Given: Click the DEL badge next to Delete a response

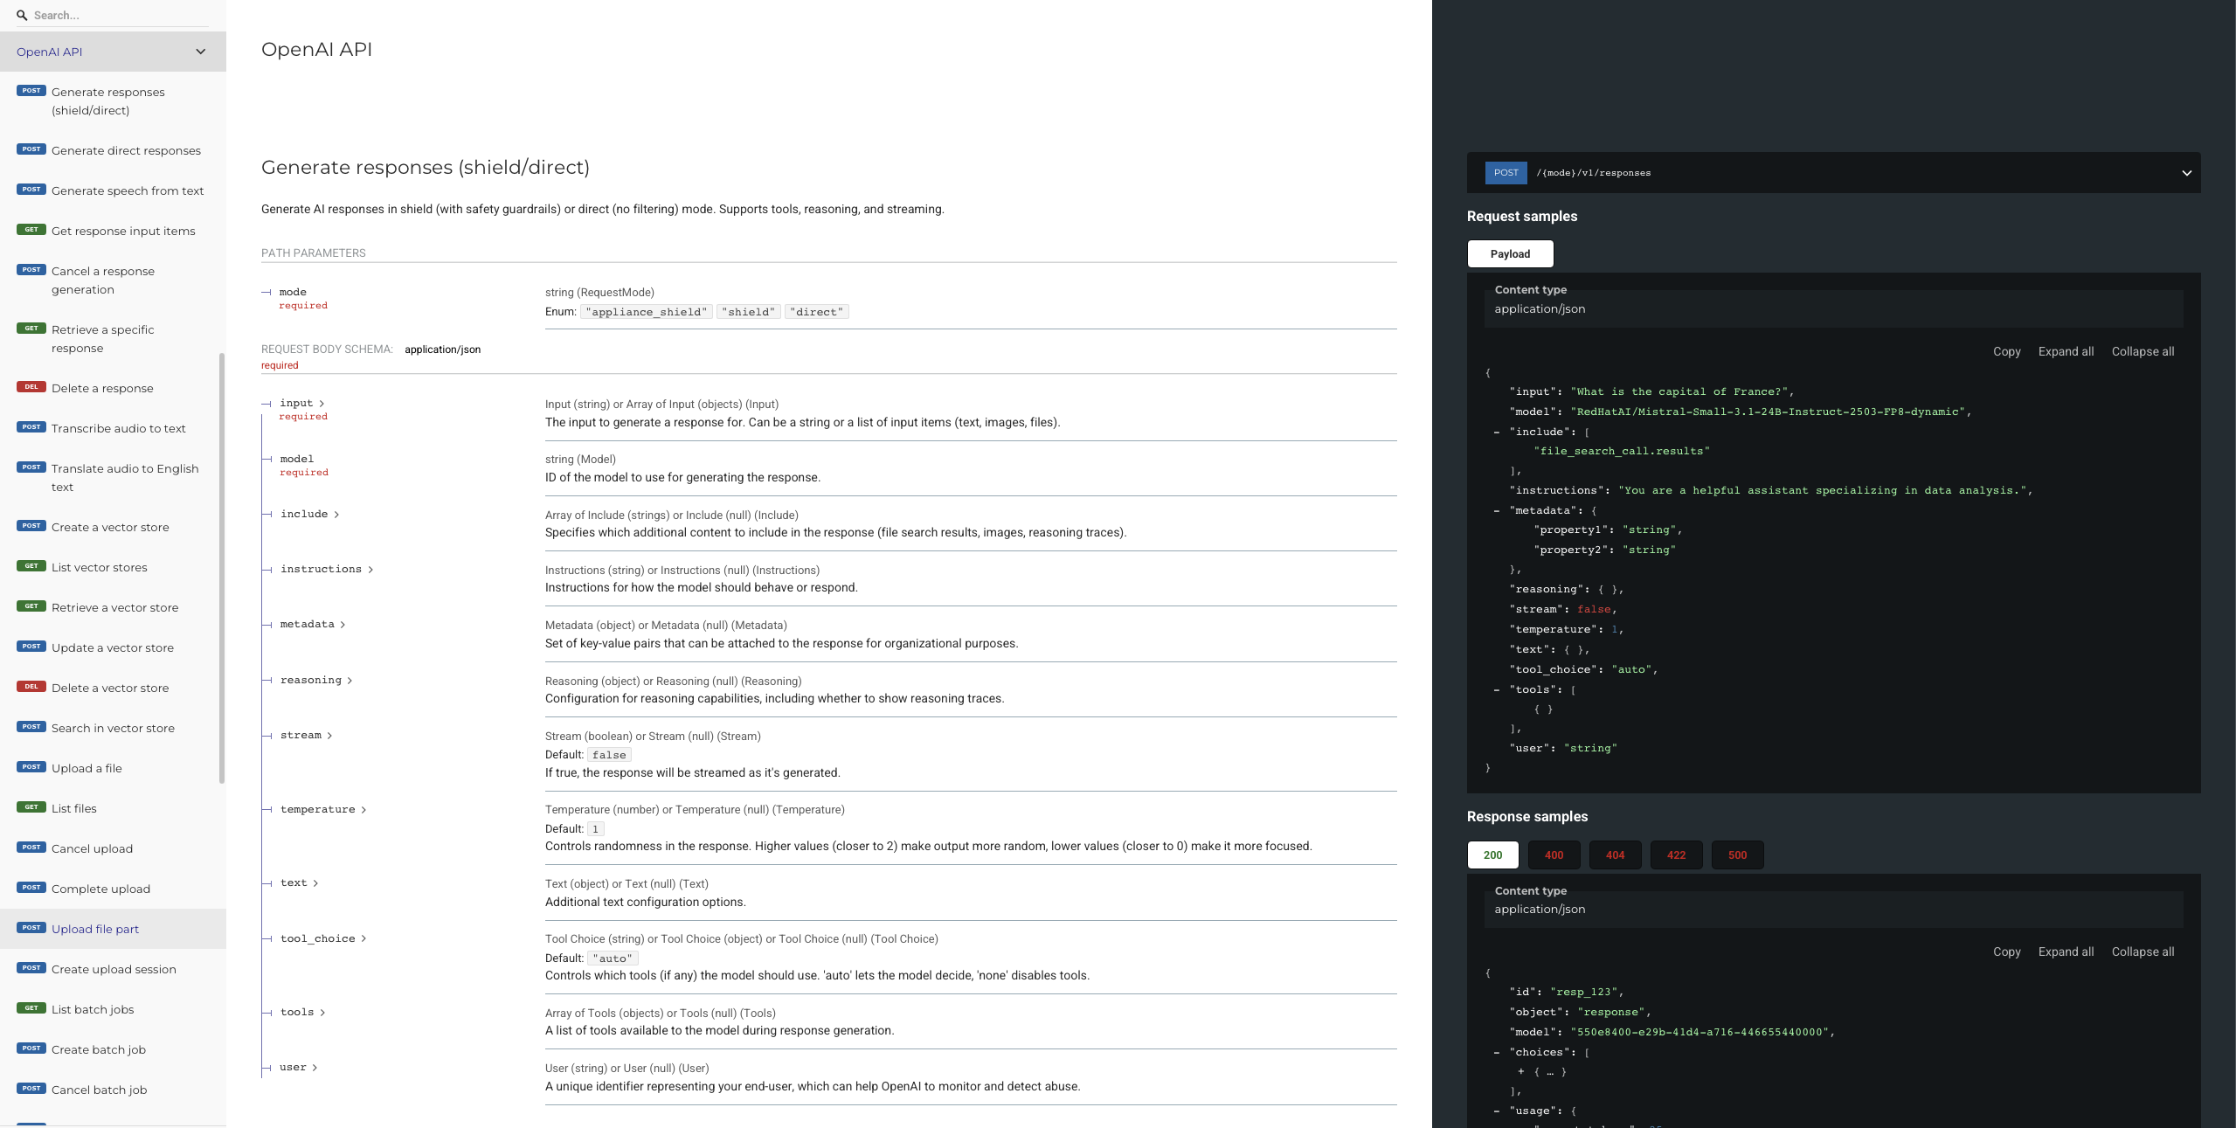Looking at the screenshot, I should [x=31, y=387].
